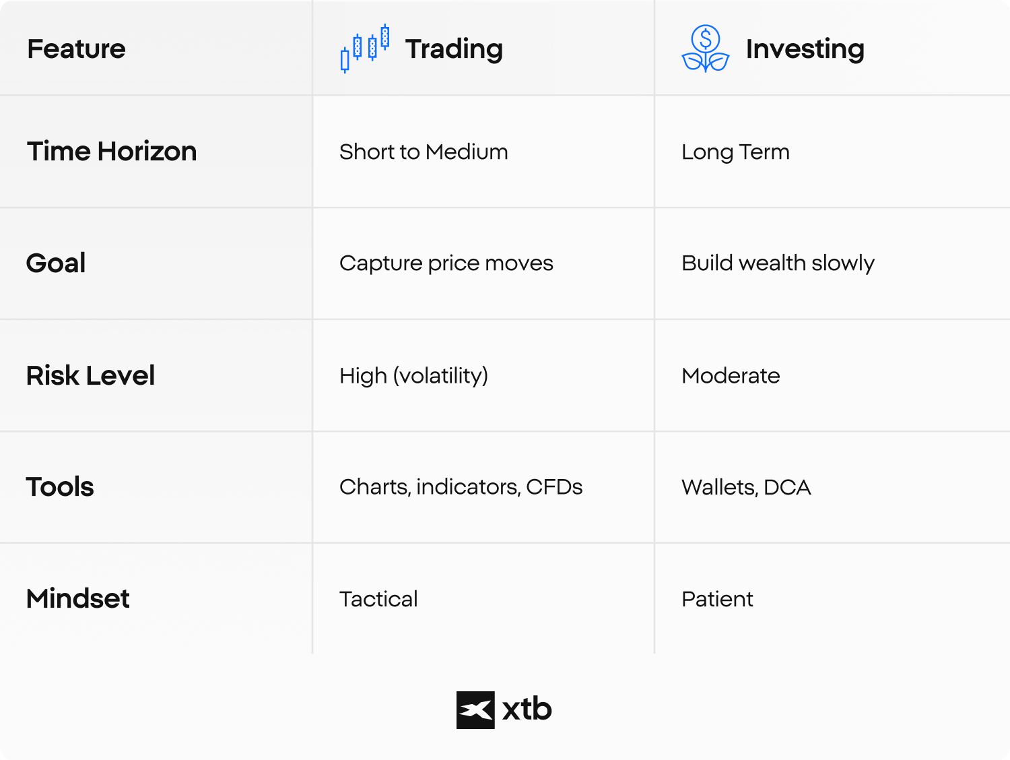Click the Short to Medium cell
This screenshot has width=1010, height=760.
(424, 152)
